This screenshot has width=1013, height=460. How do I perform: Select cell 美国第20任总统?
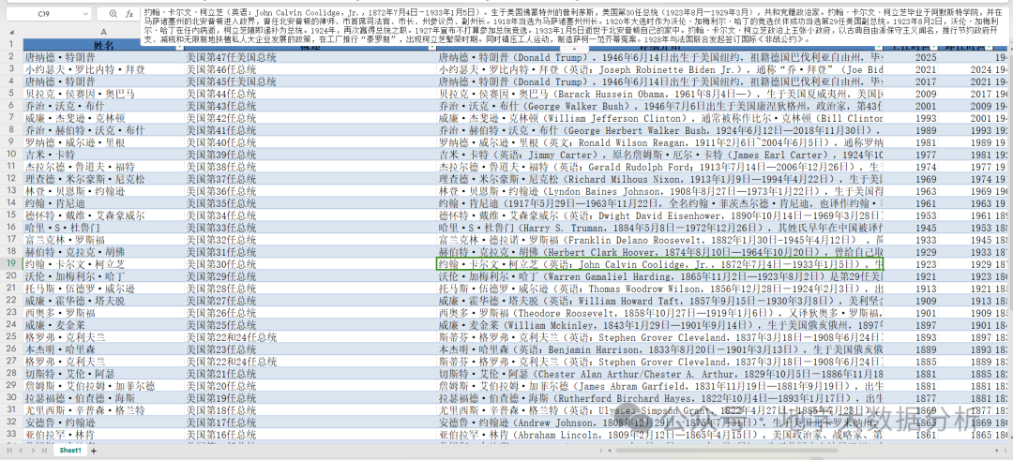[x=310, y=386]
